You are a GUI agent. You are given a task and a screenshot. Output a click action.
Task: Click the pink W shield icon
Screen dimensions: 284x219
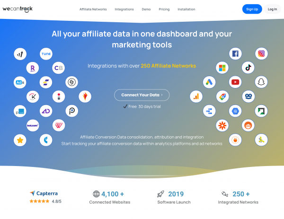[x=59, y=125]
